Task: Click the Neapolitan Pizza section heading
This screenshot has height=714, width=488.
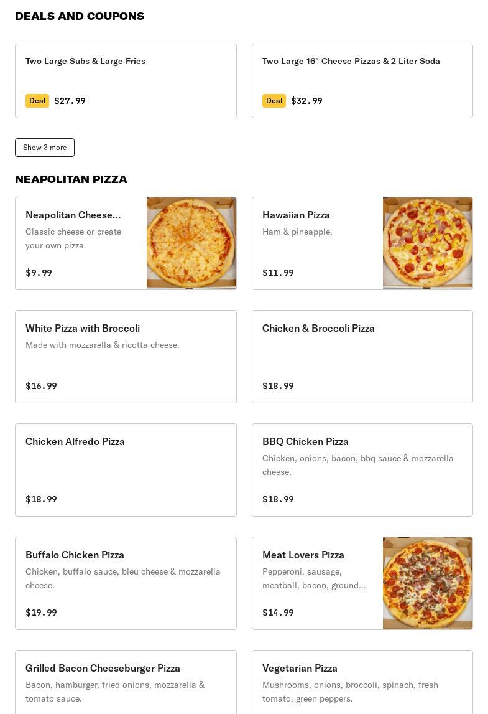Action: 71,179
